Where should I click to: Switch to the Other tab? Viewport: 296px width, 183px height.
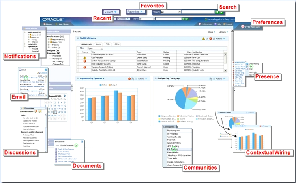point(117,44)
